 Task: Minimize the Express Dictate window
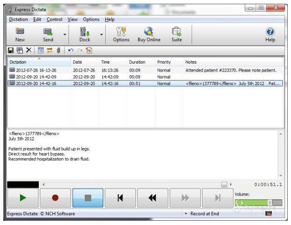[251, 8]
